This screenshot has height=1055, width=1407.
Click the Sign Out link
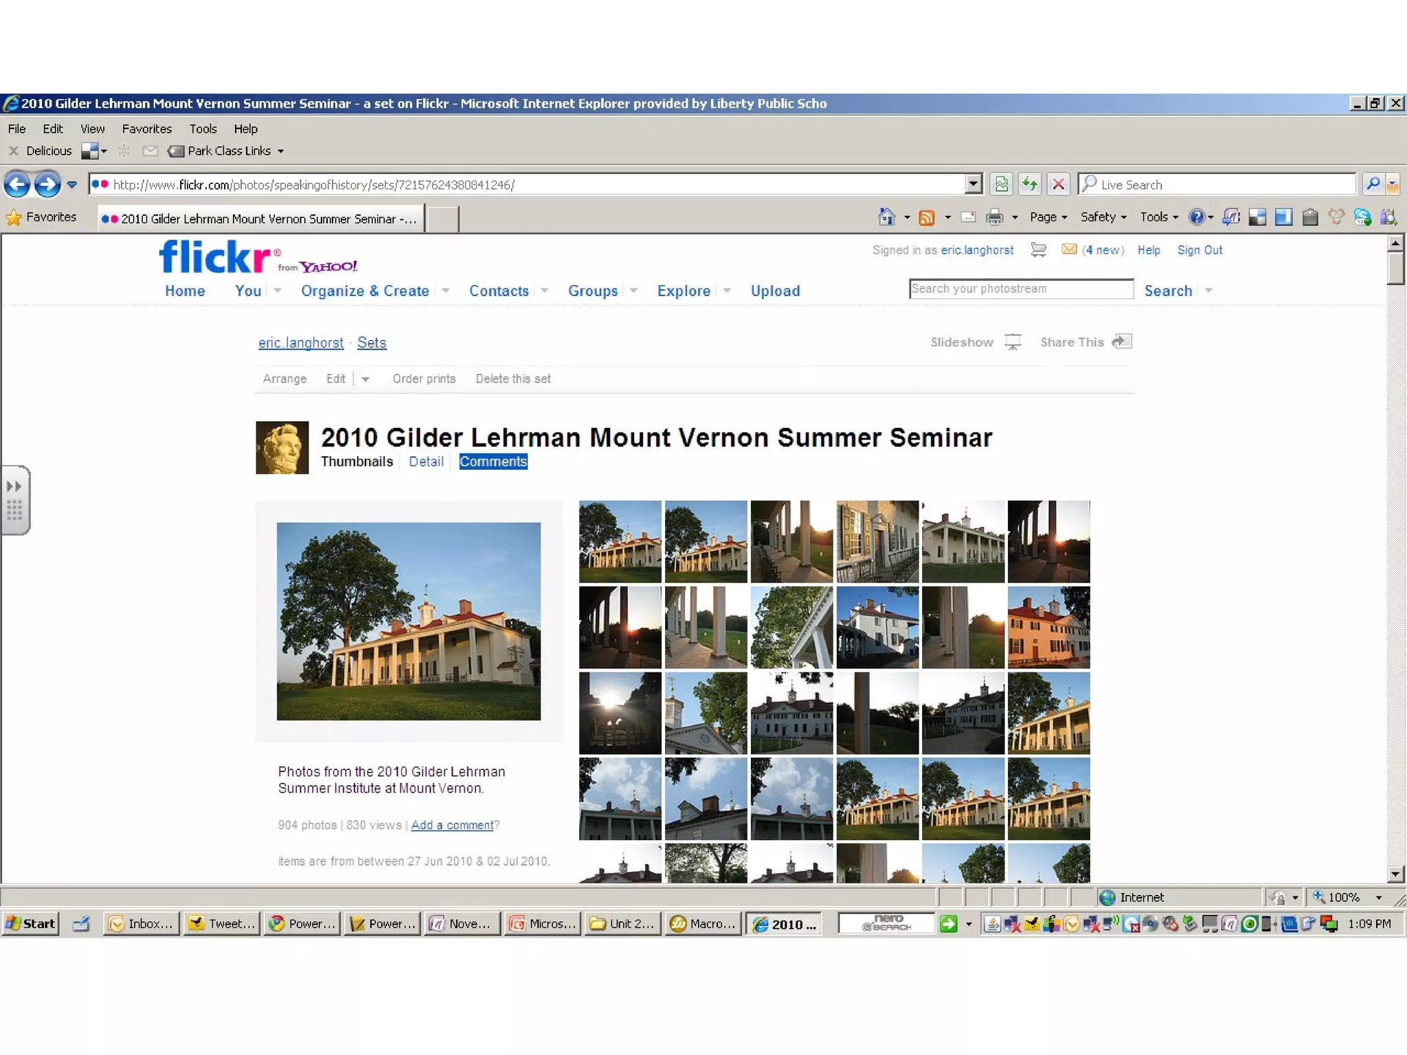(1199, 250)
